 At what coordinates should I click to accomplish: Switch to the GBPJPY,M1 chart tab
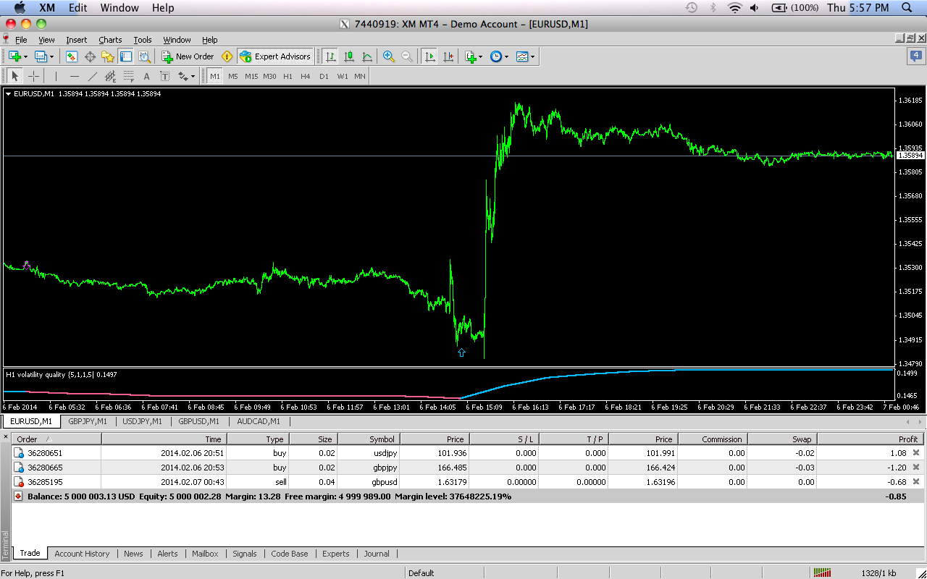(88, 421)
